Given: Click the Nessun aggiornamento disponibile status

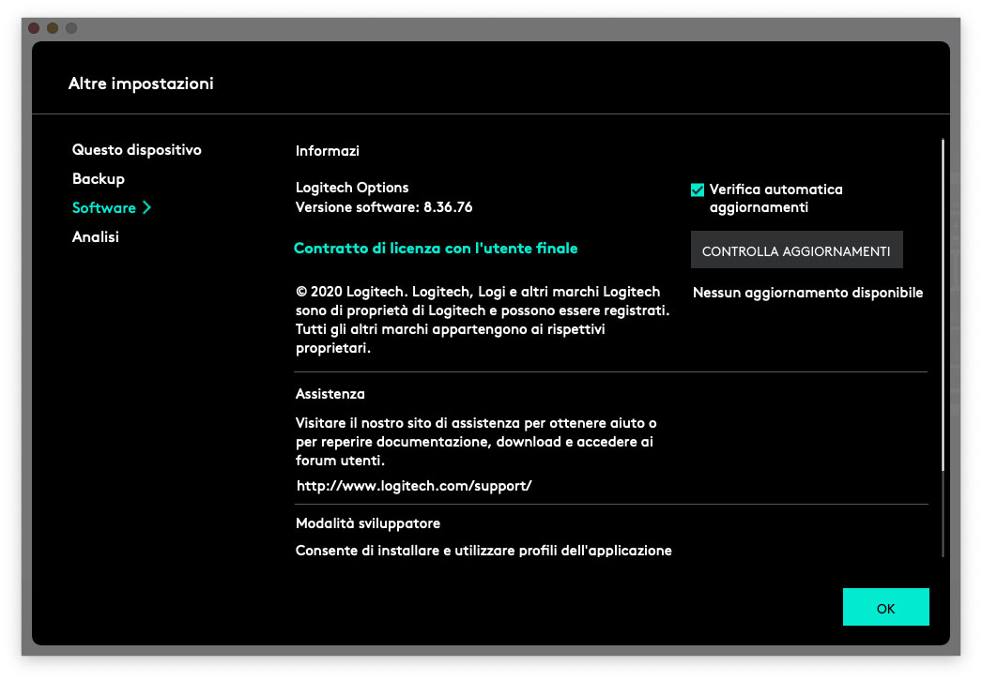Looking at the screenshot, I should coord(808,293).
